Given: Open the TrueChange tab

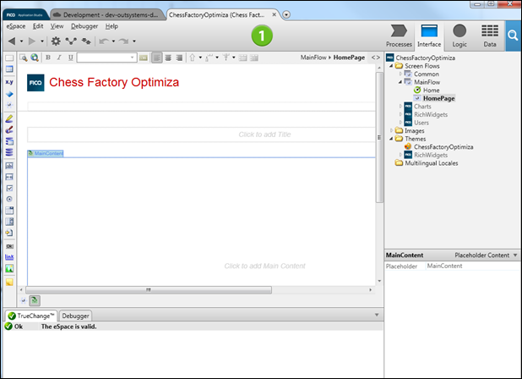Looking at the screenshot, I should pos(31,316).
